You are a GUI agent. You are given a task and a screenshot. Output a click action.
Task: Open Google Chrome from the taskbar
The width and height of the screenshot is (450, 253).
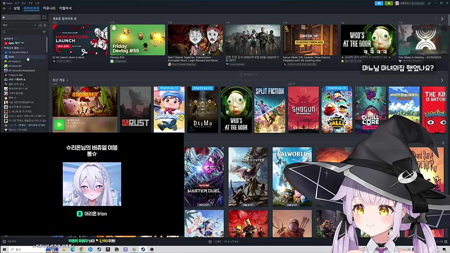[82, 249]
